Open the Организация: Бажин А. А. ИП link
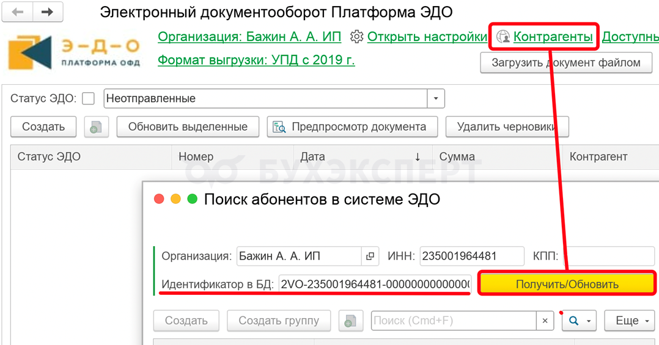 (249, 37)
